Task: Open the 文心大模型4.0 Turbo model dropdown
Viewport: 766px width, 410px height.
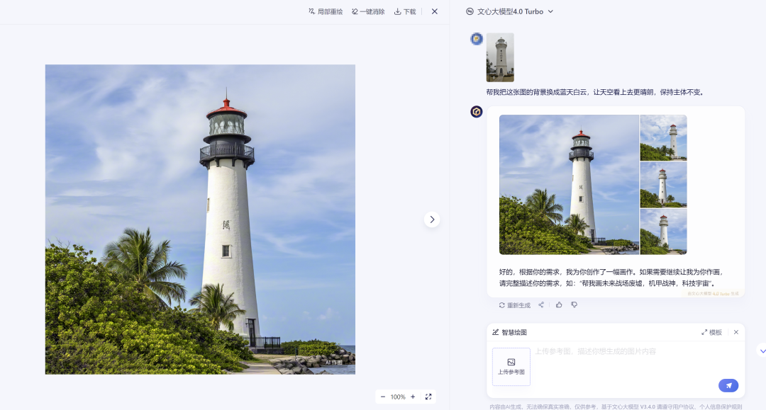Action: tap(509, 11)
